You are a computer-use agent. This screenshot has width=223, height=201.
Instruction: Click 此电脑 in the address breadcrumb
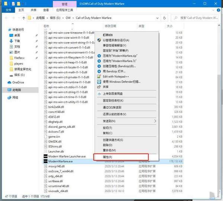(x=41, y=18)
